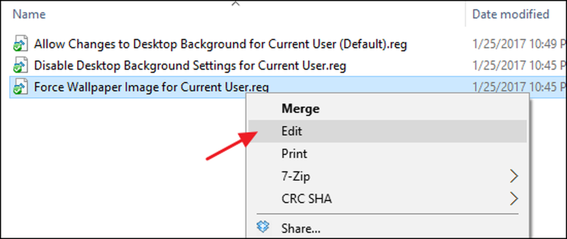The image size is (567, 239).
Task: Choose Print from the context menu
Action: (387, 154)
